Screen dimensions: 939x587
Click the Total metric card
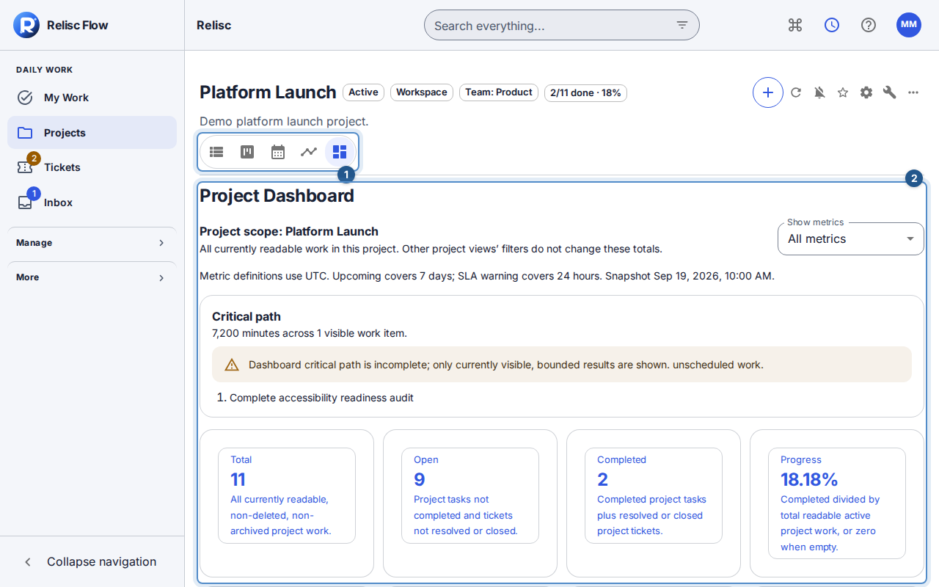[x=287, y=496]
